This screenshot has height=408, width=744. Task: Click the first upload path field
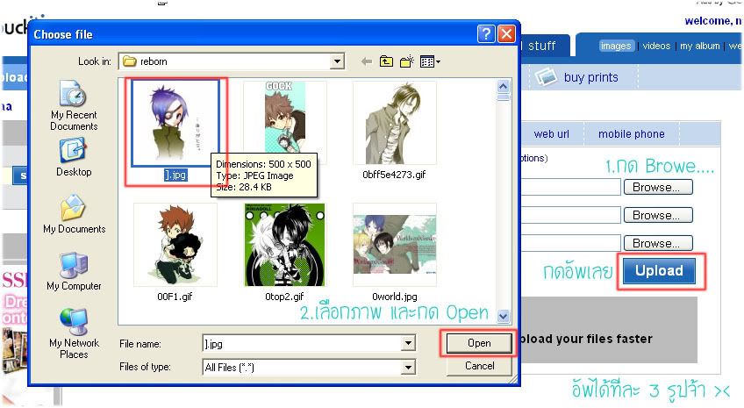point(571,187)
